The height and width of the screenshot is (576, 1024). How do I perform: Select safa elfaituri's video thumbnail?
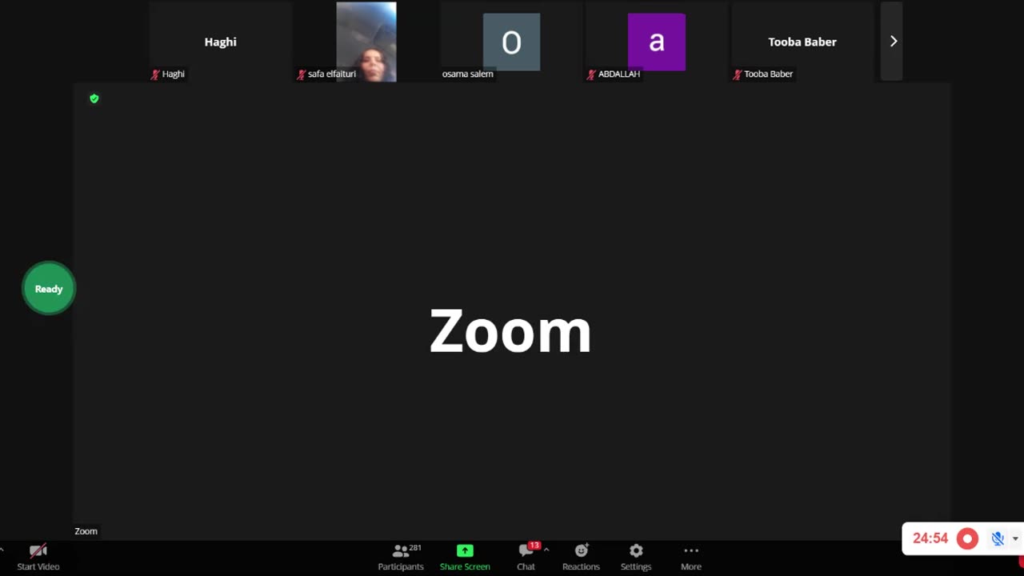[x=366, y=42]
